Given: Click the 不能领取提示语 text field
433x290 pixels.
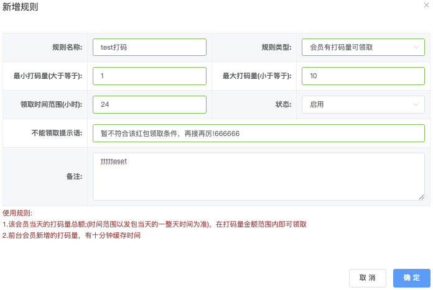Looking at the screenshot, I should click(258, 134).
